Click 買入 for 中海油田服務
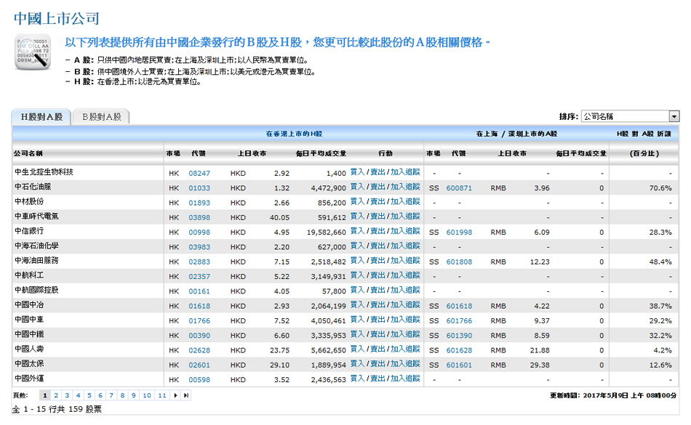The image size is (691, 425). [357, 261]
